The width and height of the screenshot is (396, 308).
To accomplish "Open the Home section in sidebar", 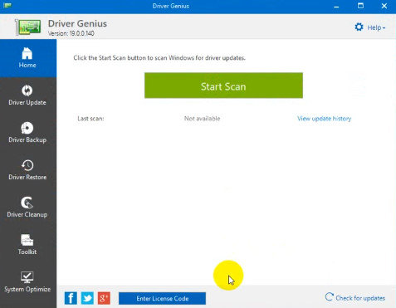I will pos(28,58).
